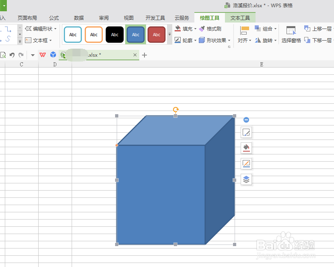Switch to the 视图 tab
This screenshot has height=267, width=334.
pos(129,18)
